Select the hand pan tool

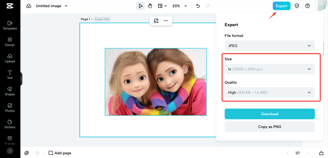tap(150, 6)
